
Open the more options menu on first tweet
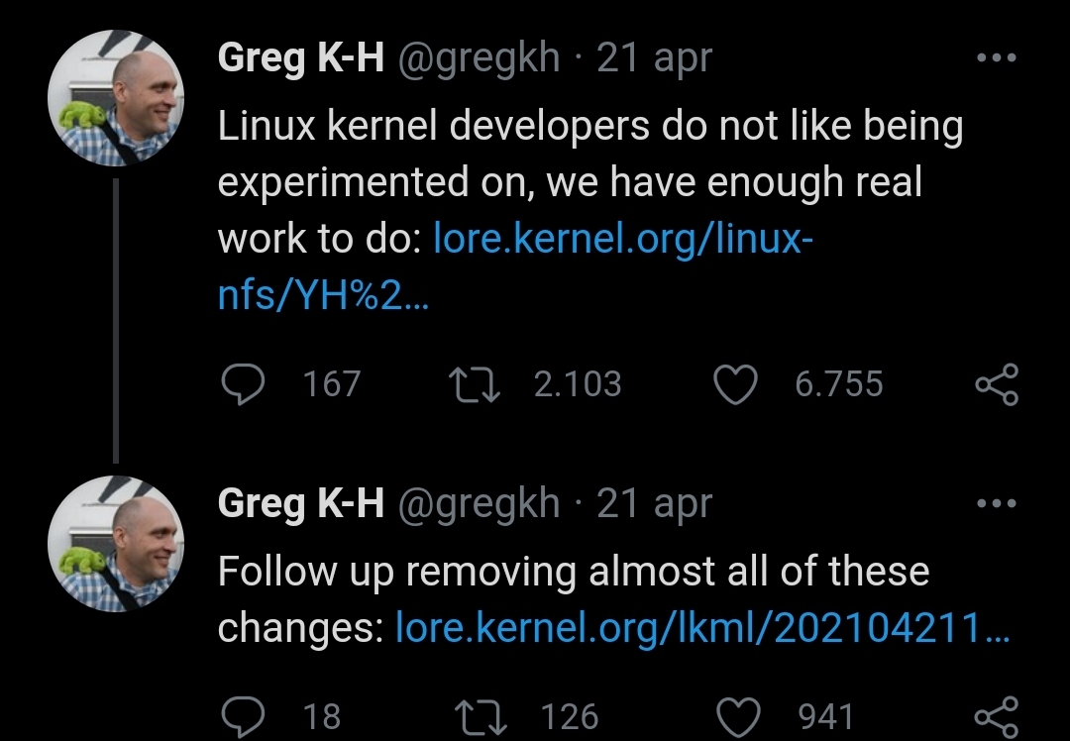pos(996,57)
